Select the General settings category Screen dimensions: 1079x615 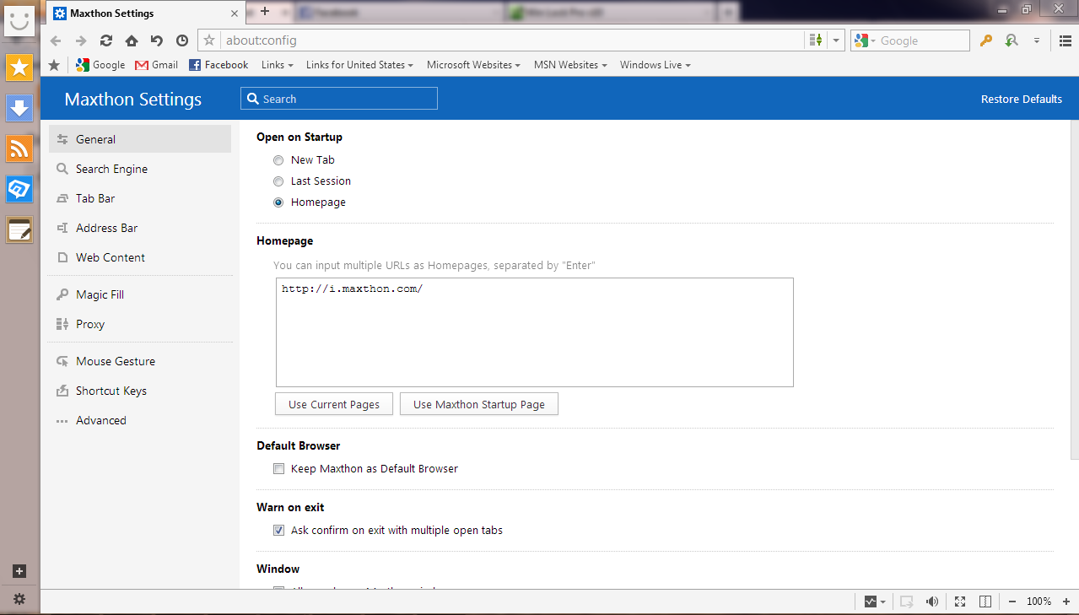coord(140,139)
